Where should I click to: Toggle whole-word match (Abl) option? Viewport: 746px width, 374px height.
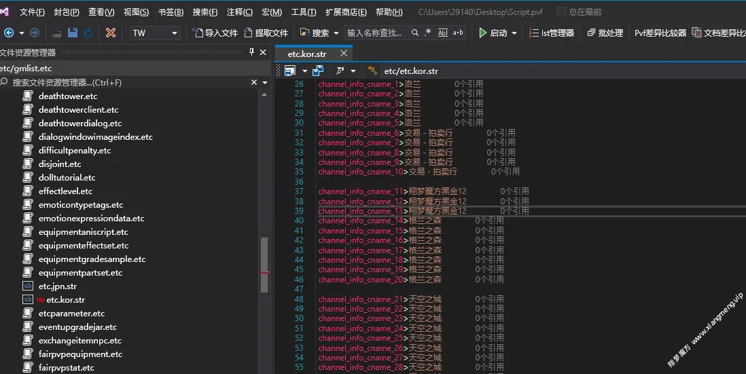(x=442, y=33)
